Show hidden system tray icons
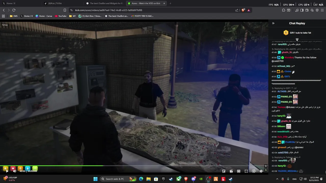 coord(277,179)
